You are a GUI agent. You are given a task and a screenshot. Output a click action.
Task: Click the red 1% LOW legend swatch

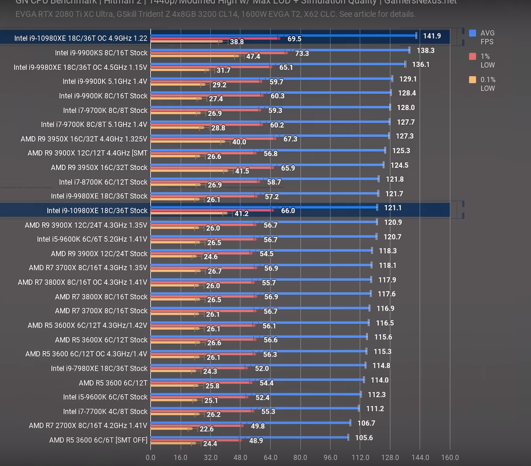point(473,56)
